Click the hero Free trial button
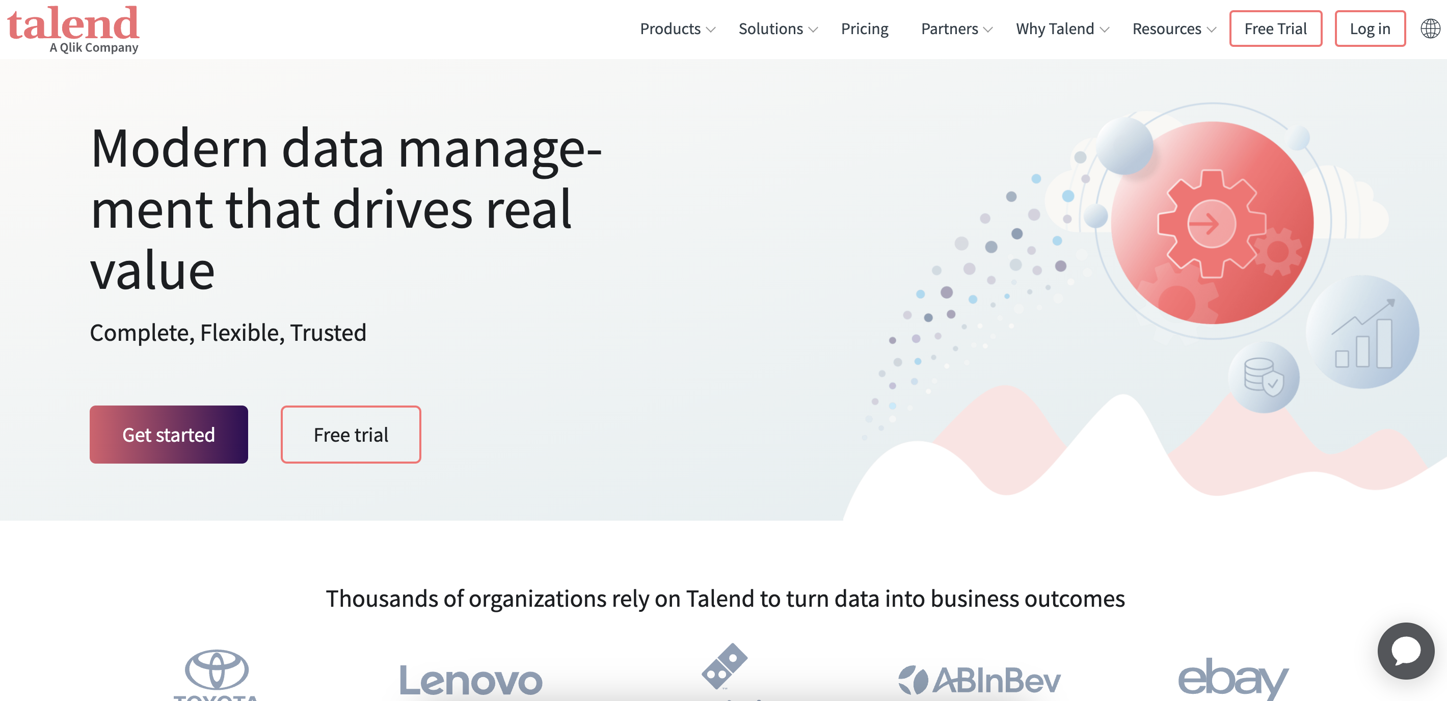The image size is (1447, 701). (351, 434)
